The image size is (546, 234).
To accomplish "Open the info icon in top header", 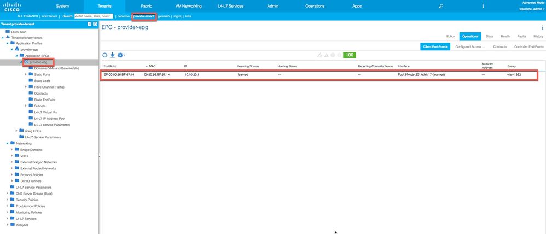I will tap(483, 6).
